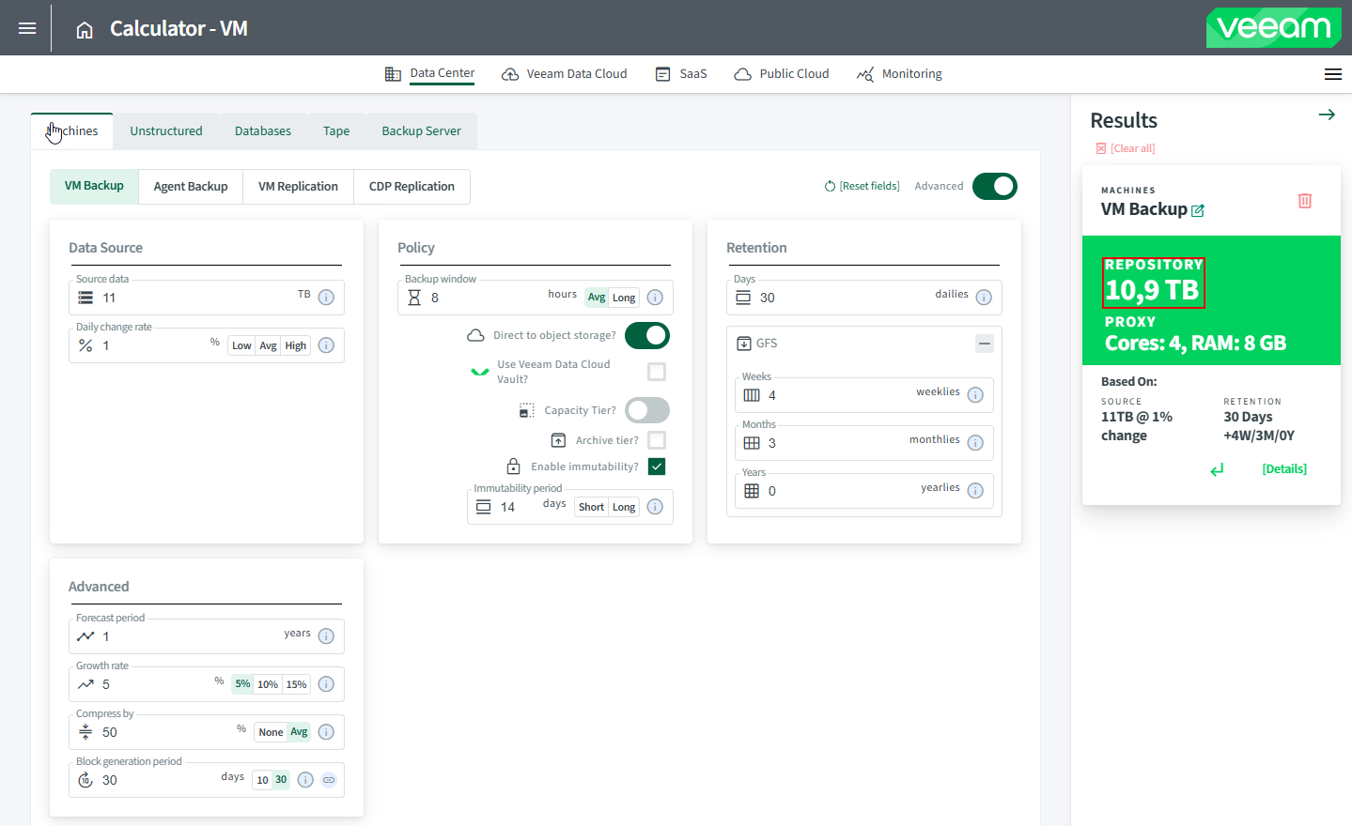Choose High daily change rate
The height and width of the screenshot is (826, 1352).
click(296, 345)
